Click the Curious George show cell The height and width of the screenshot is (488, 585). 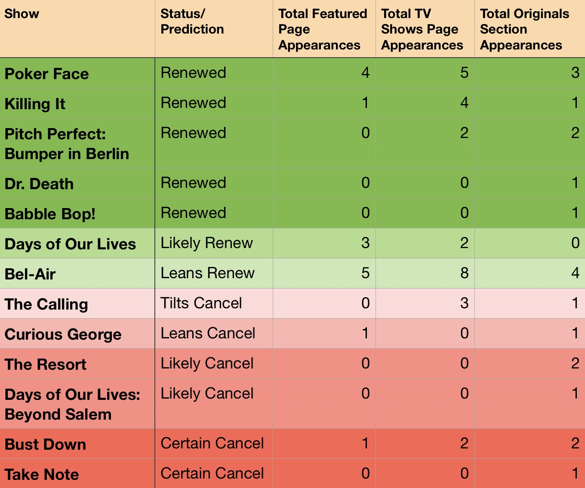[x=77, y=334]
